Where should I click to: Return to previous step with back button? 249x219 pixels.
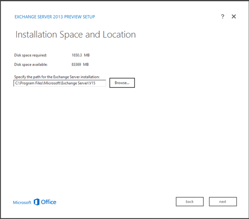[x=190, y=202]
